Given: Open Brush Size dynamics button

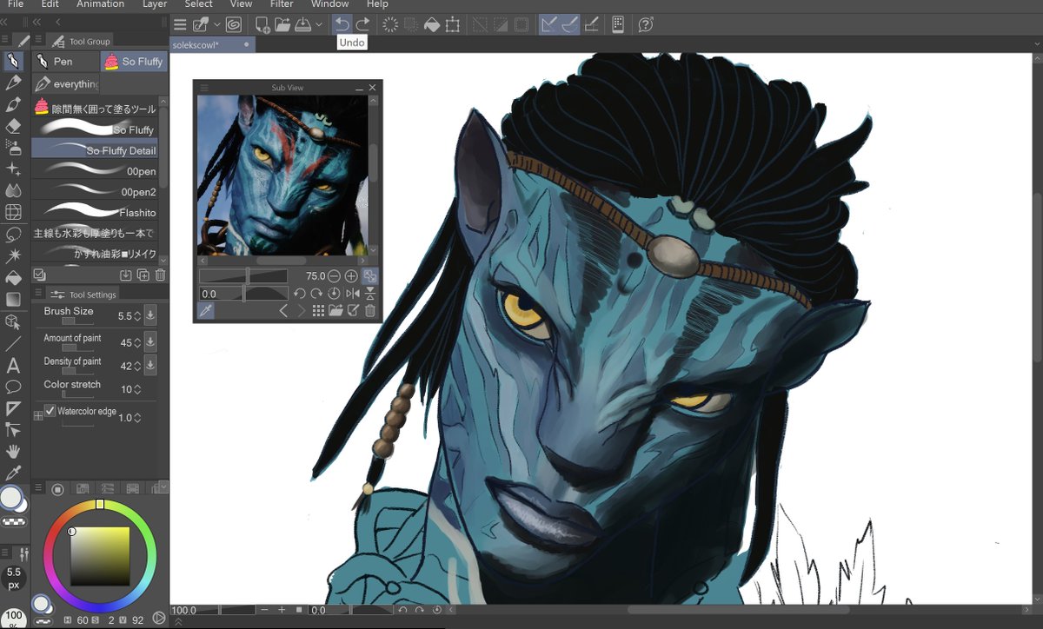Looking at the screenshot, I should pyautogui.click(x=150, y=316).
